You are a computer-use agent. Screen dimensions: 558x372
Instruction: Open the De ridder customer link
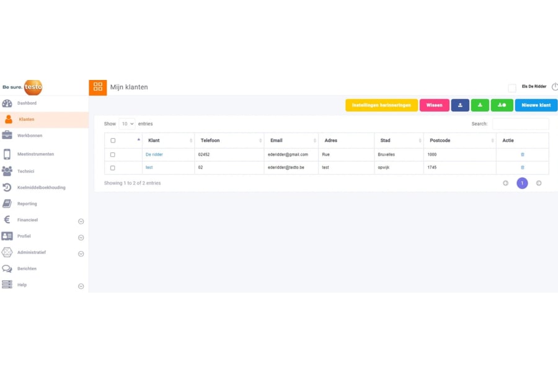(x=154, y=154)
